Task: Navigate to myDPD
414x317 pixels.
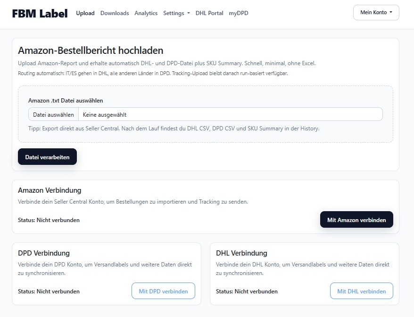Action: click(239, 13)
